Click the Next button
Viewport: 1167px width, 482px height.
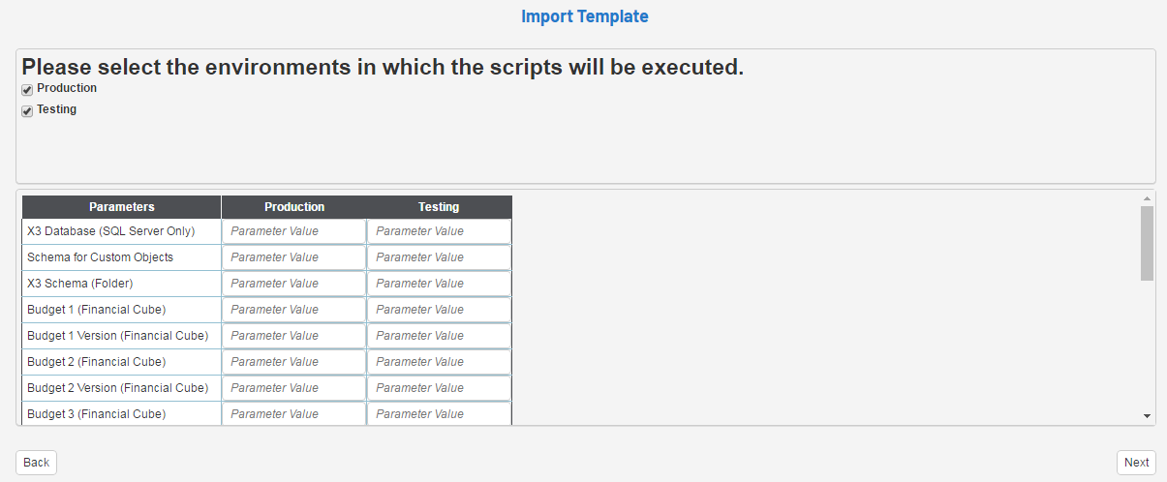coord(1136,463)
